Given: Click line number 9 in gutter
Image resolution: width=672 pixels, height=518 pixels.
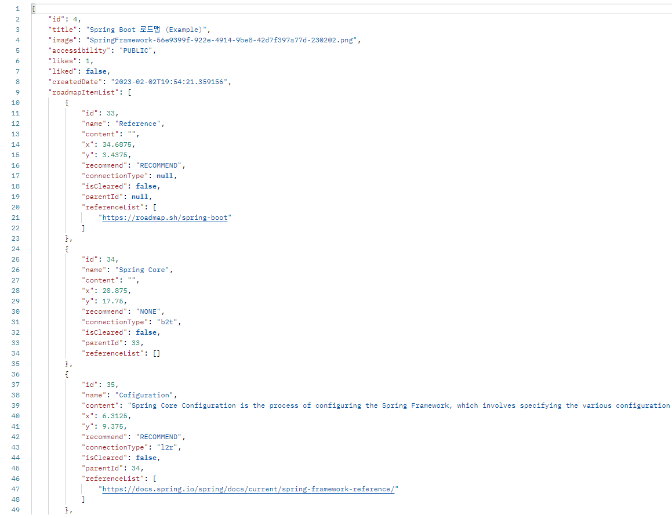Looking at the screenshot, I should tap(17, 92).
